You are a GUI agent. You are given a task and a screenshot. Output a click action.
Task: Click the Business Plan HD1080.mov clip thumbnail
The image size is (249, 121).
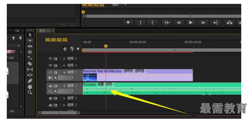[x=90, y=77]
